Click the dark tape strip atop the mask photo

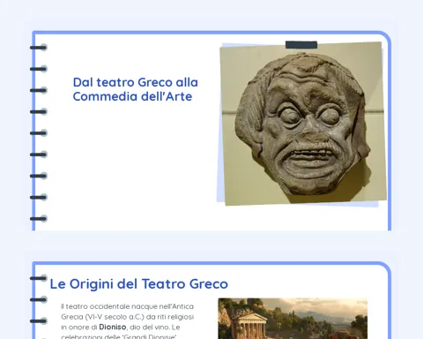tap(301, 45)
